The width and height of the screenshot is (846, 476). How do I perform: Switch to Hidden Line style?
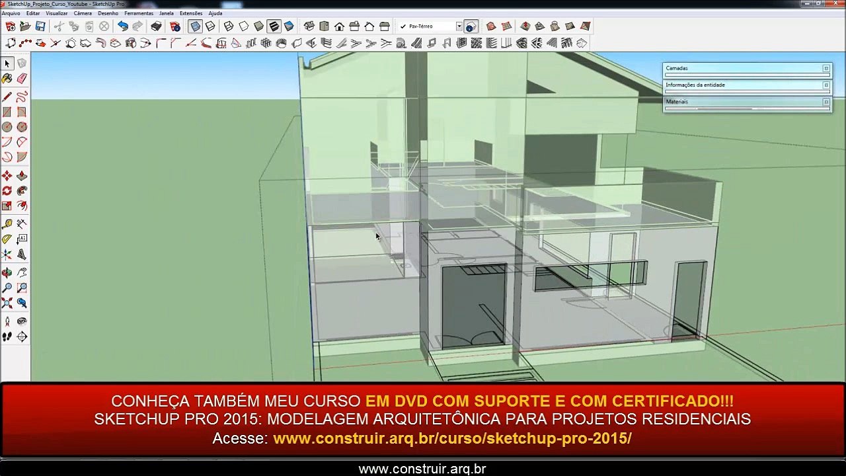tap(244, 26)
